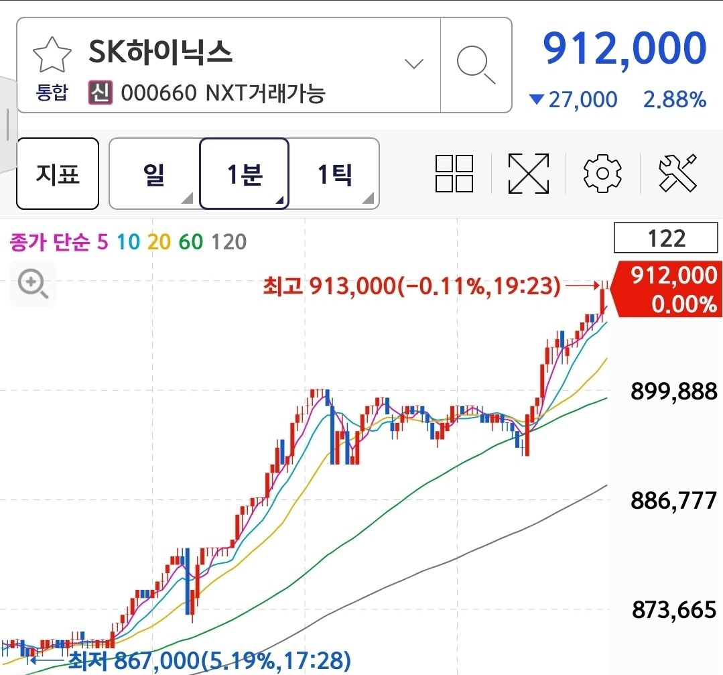The image size is (723, 675).
Task: Open stock search with magnifier icon
Action: point(476,64)
